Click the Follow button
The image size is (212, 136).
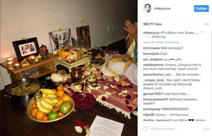click(201, 8)
